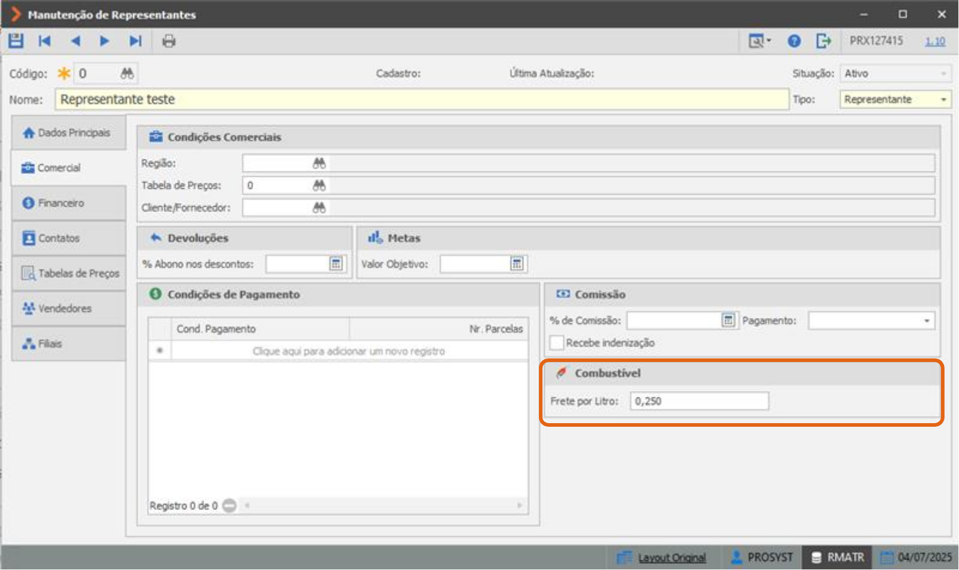Click the Frete por Litro field
The image size is (959, 570).
(699, 401)
